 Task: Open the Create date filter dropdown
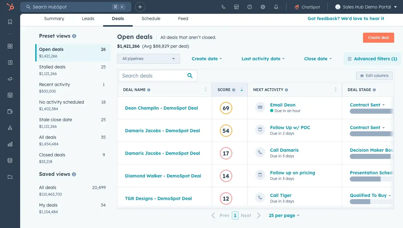[207, 59]
